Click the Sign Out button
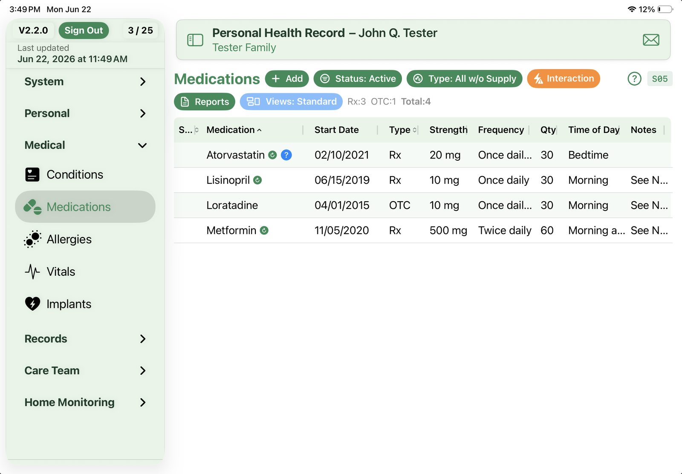682x474 pixels. coord(84,31)
